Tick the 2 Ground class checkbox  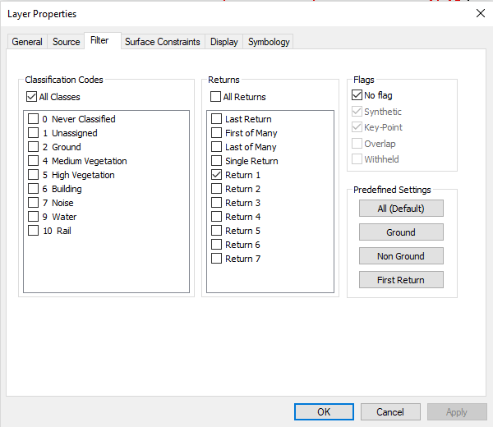pyautogui.click(x=34, y=147)
